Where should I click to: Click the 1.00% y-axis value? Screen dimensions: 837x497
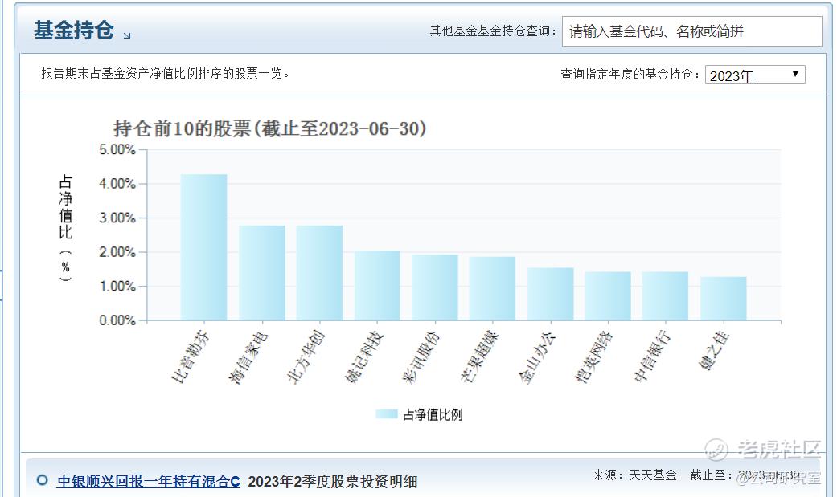coord(117,287)
